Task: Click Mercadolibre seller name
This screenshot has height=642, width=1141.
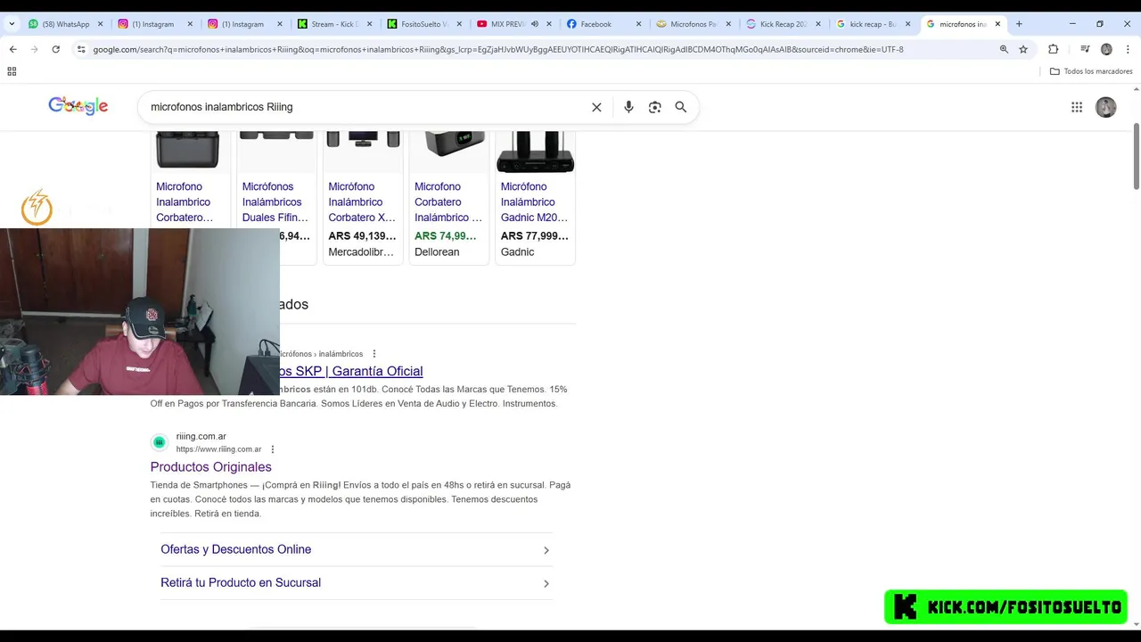Action: click(x=361, y=252)
